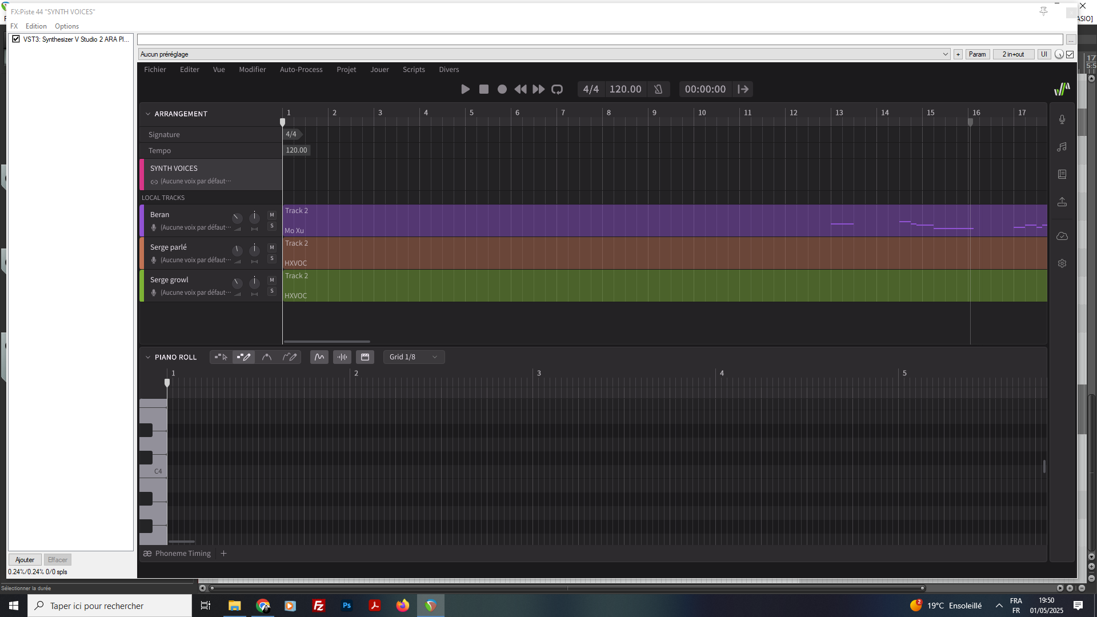Solo the Serge parlé track
The height and width of the screenshot is (617, 1097).
click(x=272, y=258)
